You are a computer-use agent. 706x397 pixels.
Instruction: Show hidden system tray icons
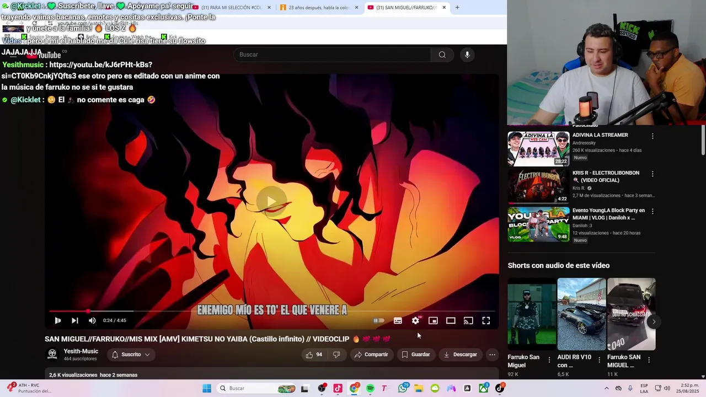coord(607,388)
